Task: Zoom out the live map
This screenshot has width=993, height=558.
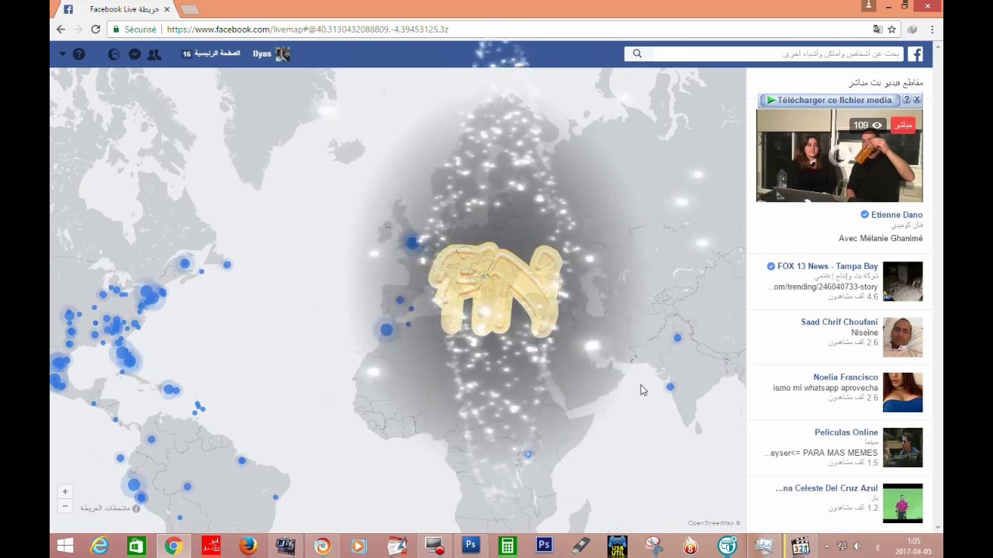Action: (x=65, y=506)
